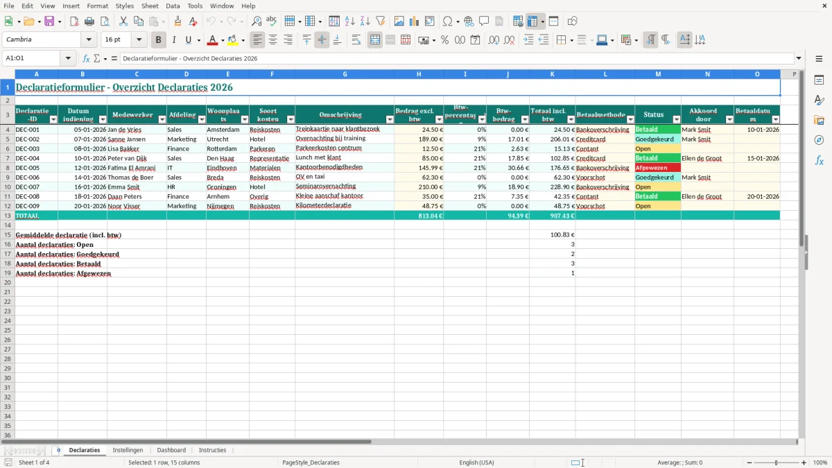832x468 pixels.
Task: Open the Borders dropdown arrow
Action: pyautogui.click(x=572, y=40)
